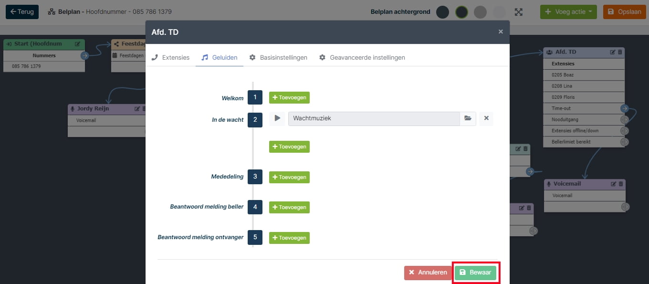Open the Voeg actie dropdown

coord(568,12)
